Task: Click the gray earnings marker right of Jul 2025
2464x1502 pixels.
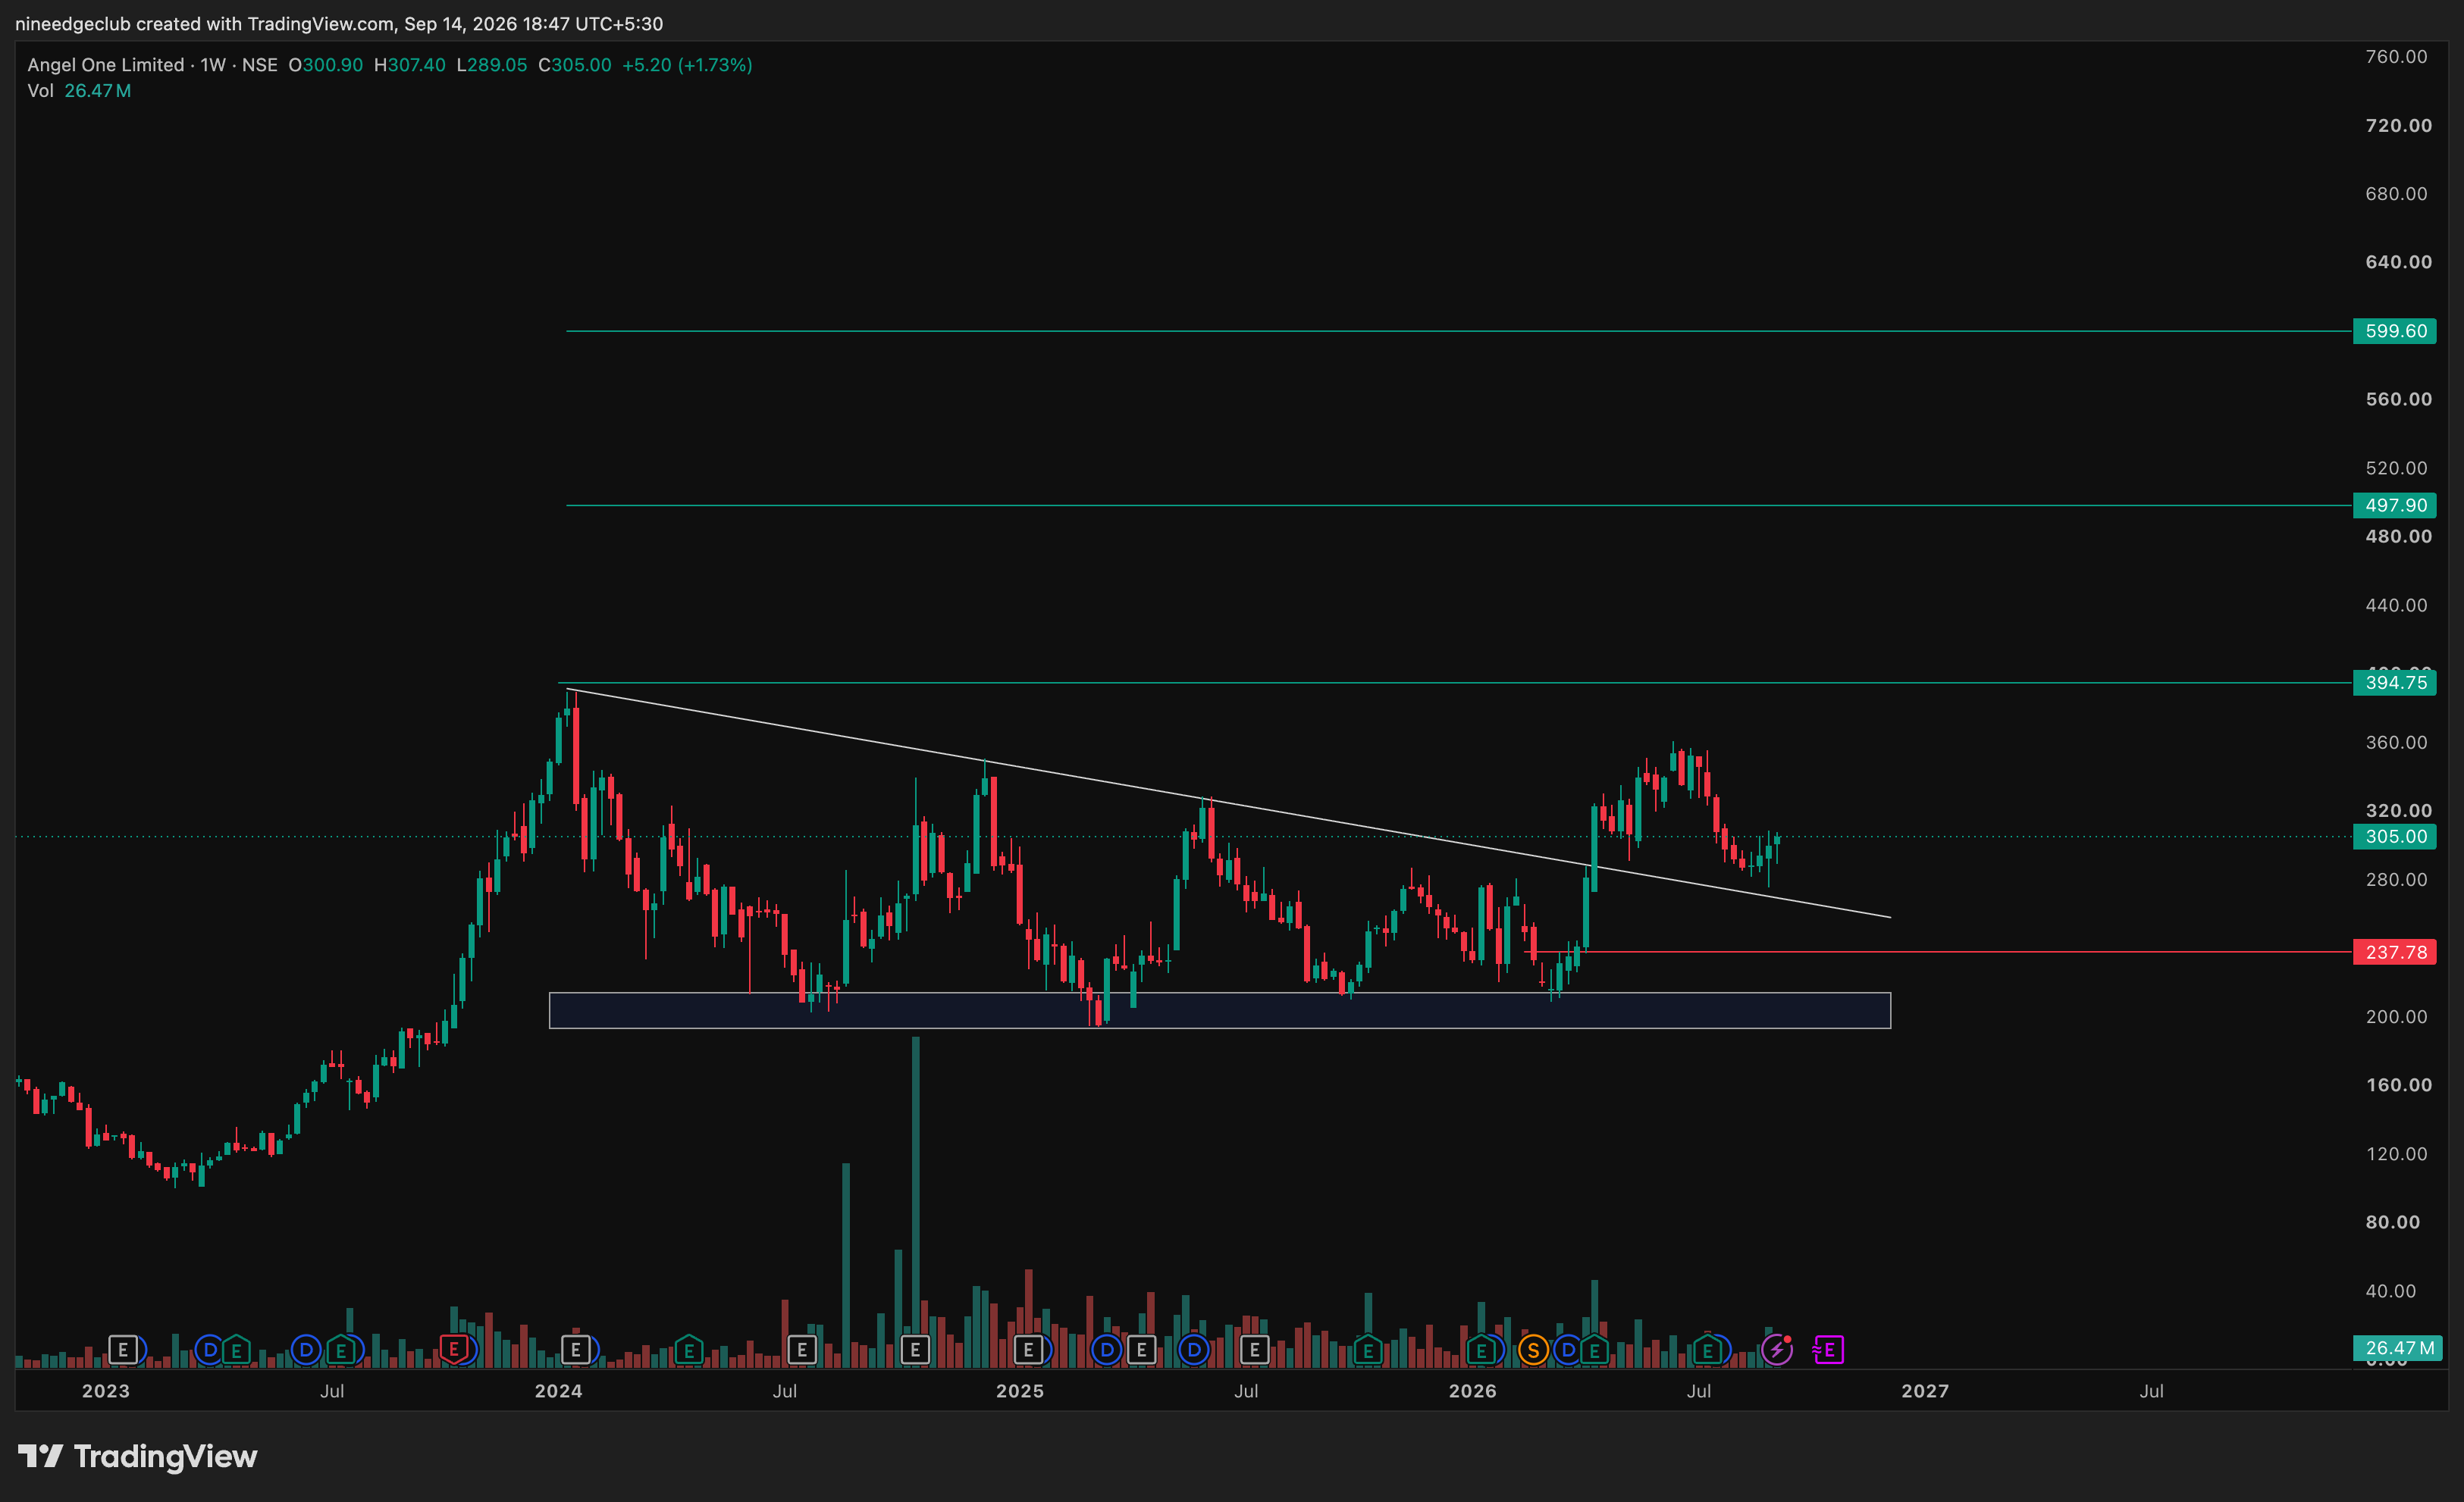Action: [1255, 1350]
